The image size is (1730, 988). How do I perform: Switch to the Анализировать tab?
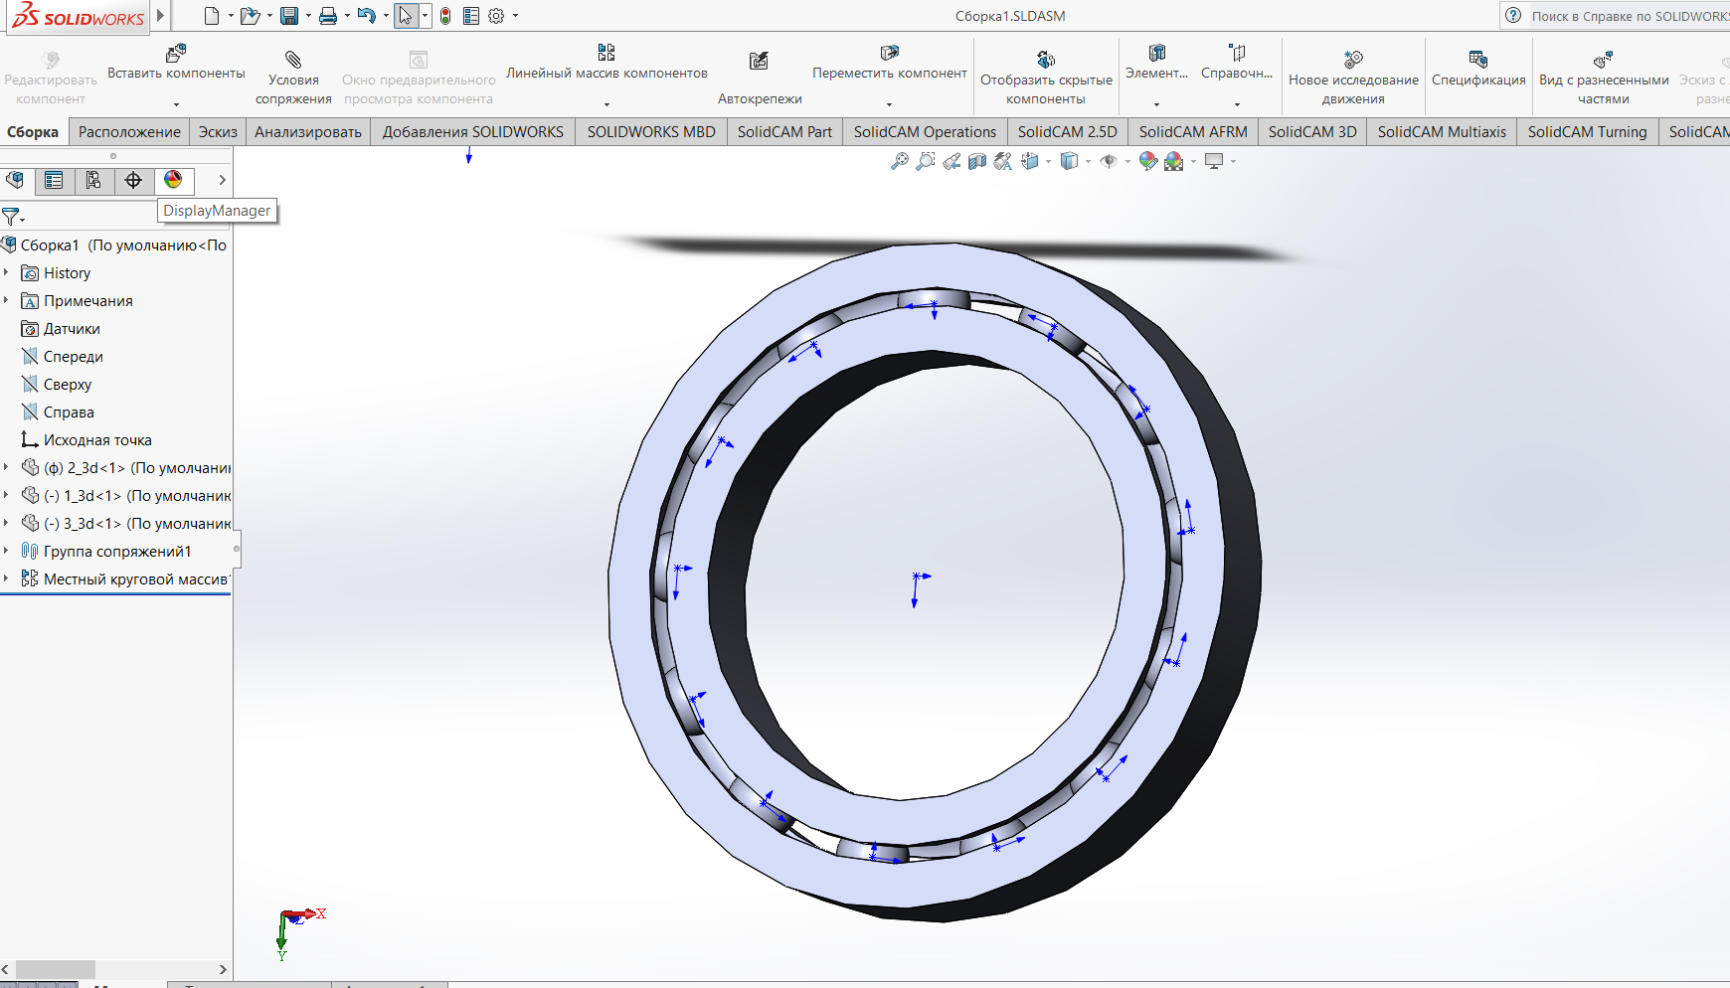click(x=307, y=132)
